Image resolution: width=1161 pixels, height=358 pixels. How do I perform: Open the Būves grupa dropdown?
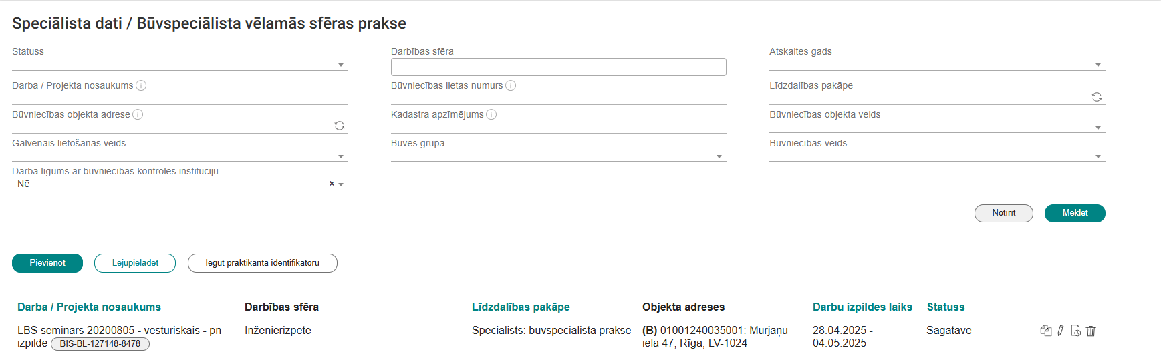[719, 156]
